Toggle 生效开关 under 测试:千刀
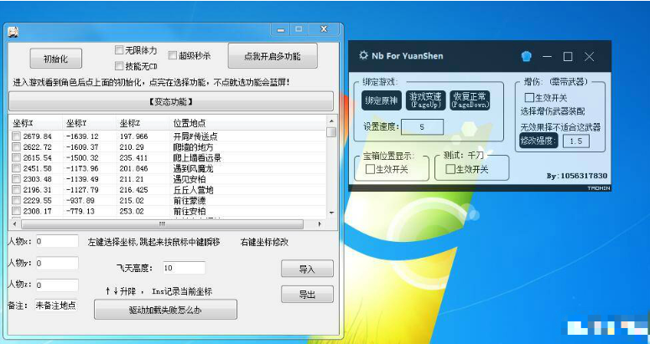 click(x=450, y=169)
